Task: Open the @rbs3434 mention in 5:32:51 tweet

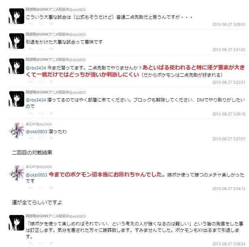Action: (x=36, y=68)
